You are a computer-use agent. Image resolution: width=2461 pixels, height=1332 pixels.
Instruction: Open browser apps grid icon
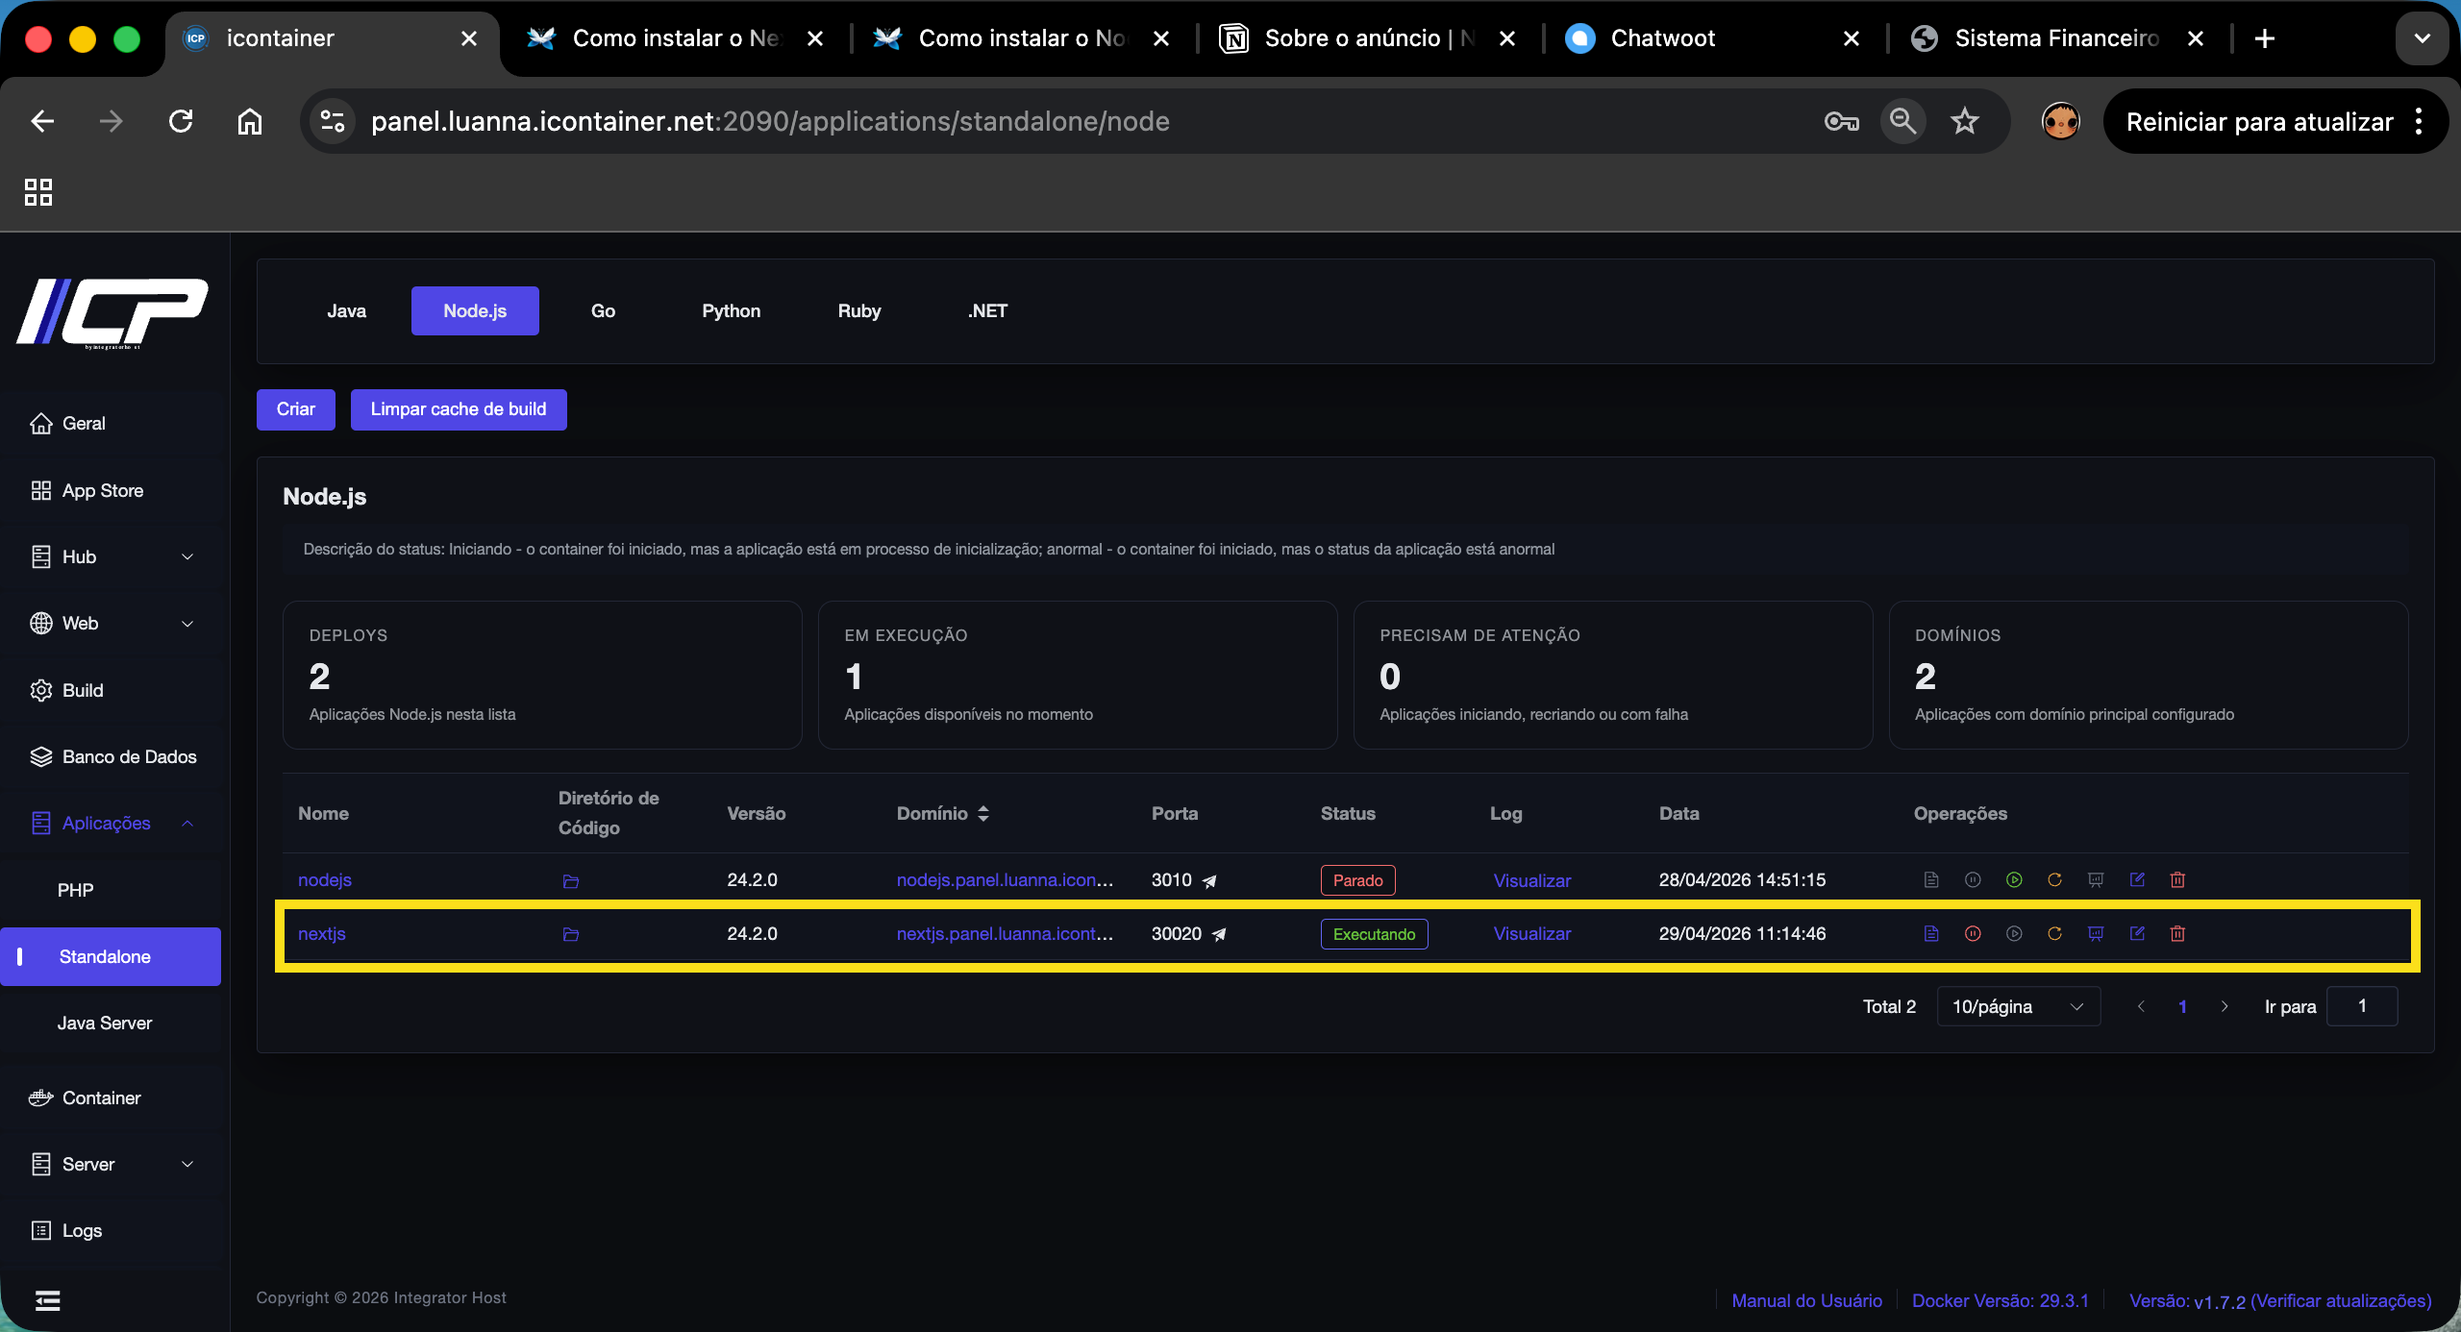[x=38, y=192]
